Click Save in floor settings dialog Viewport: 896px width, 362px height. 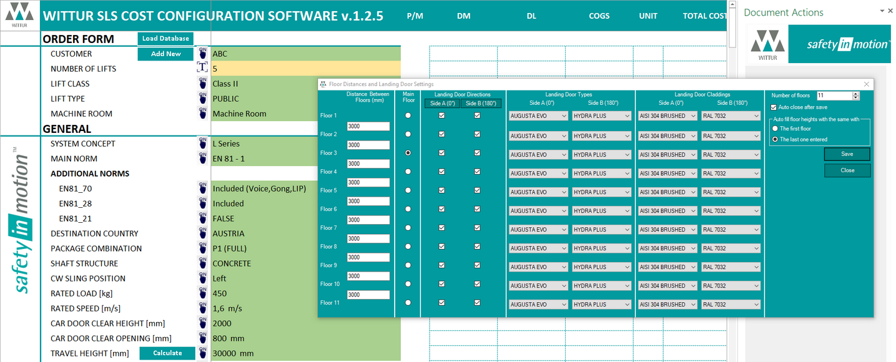847,154
